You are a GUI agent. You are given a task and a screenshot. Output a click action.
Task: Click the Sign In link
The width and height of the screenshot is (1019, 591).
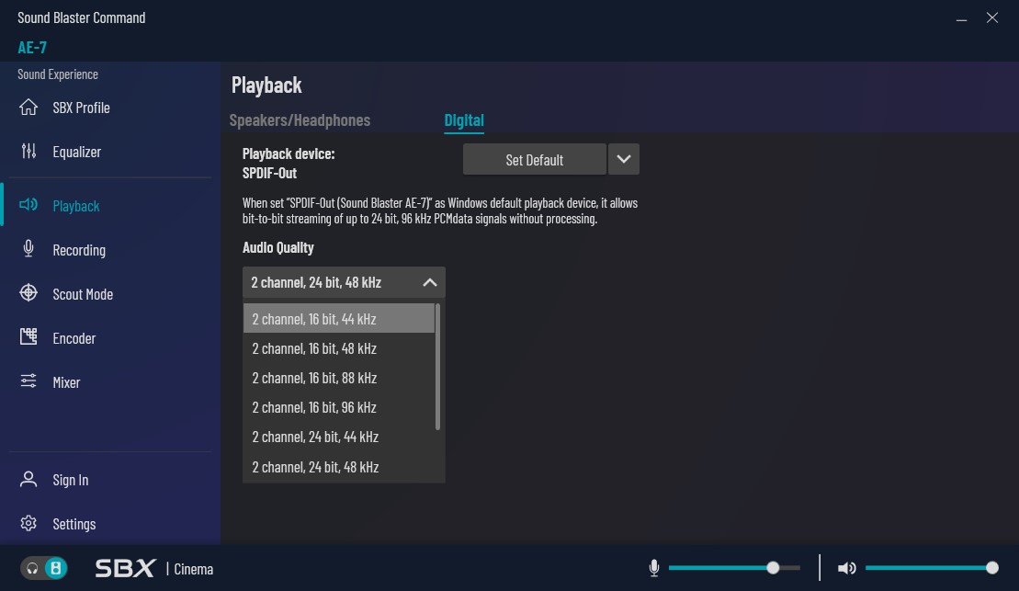(70, 480)
